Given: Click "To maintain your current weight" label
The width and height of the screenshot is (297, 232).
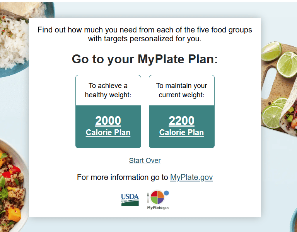Looking at the screenshot, I should pyautogui.click(x=181, y=90).
